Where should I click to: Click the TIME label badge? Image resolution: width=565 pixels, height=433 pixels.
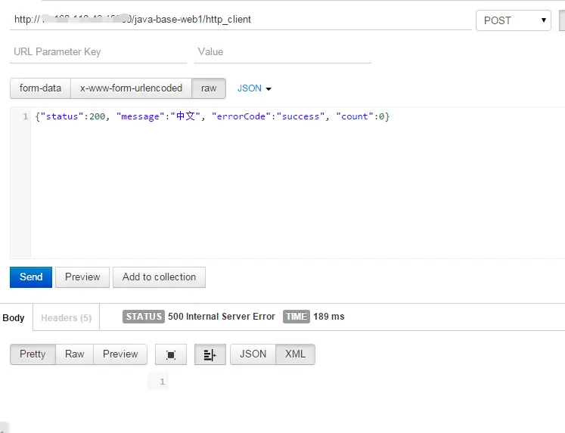296,317
